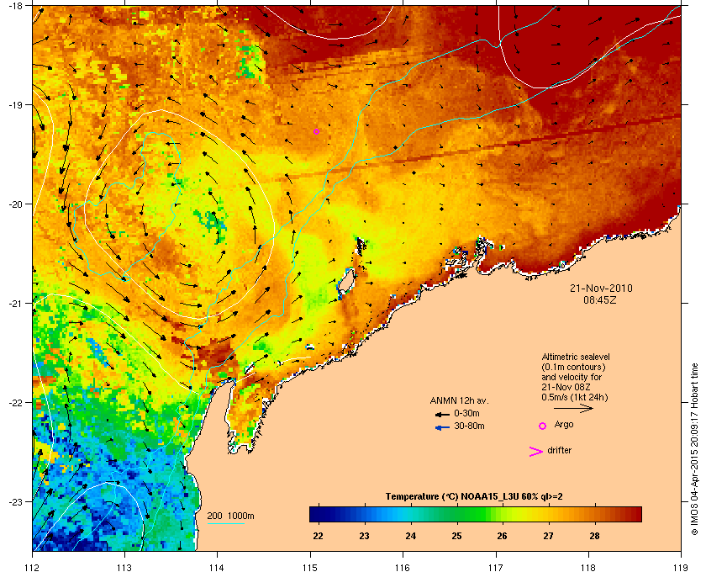706x572 pixels.
Task: Click the 27 tick label on colorbar
Action: pyautogui.click(x=548, y=536)
